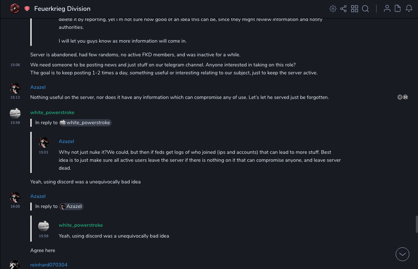Click the red shield encryption warning icon

27,9
